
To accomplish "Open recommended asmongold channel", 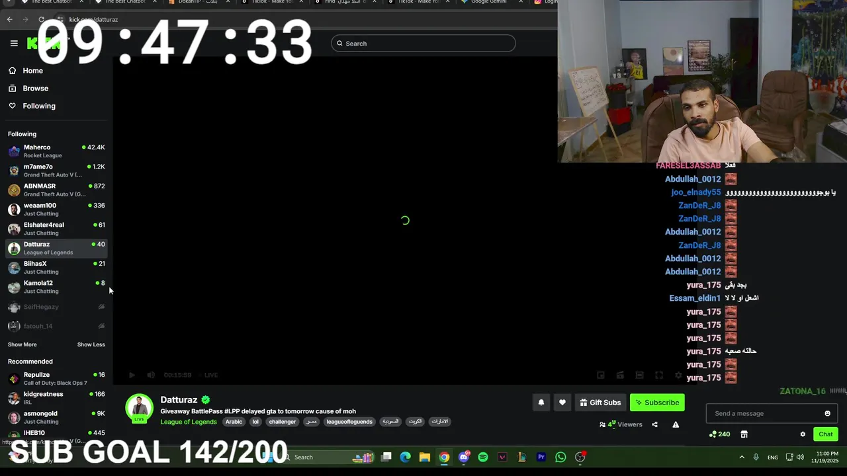I will click(56, 417).
